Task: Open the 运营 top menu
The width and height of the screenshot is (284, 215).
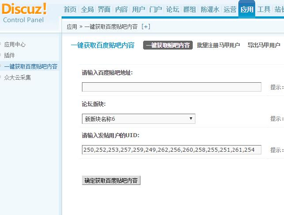Action: pyautogui.click(x=230, y=9)
